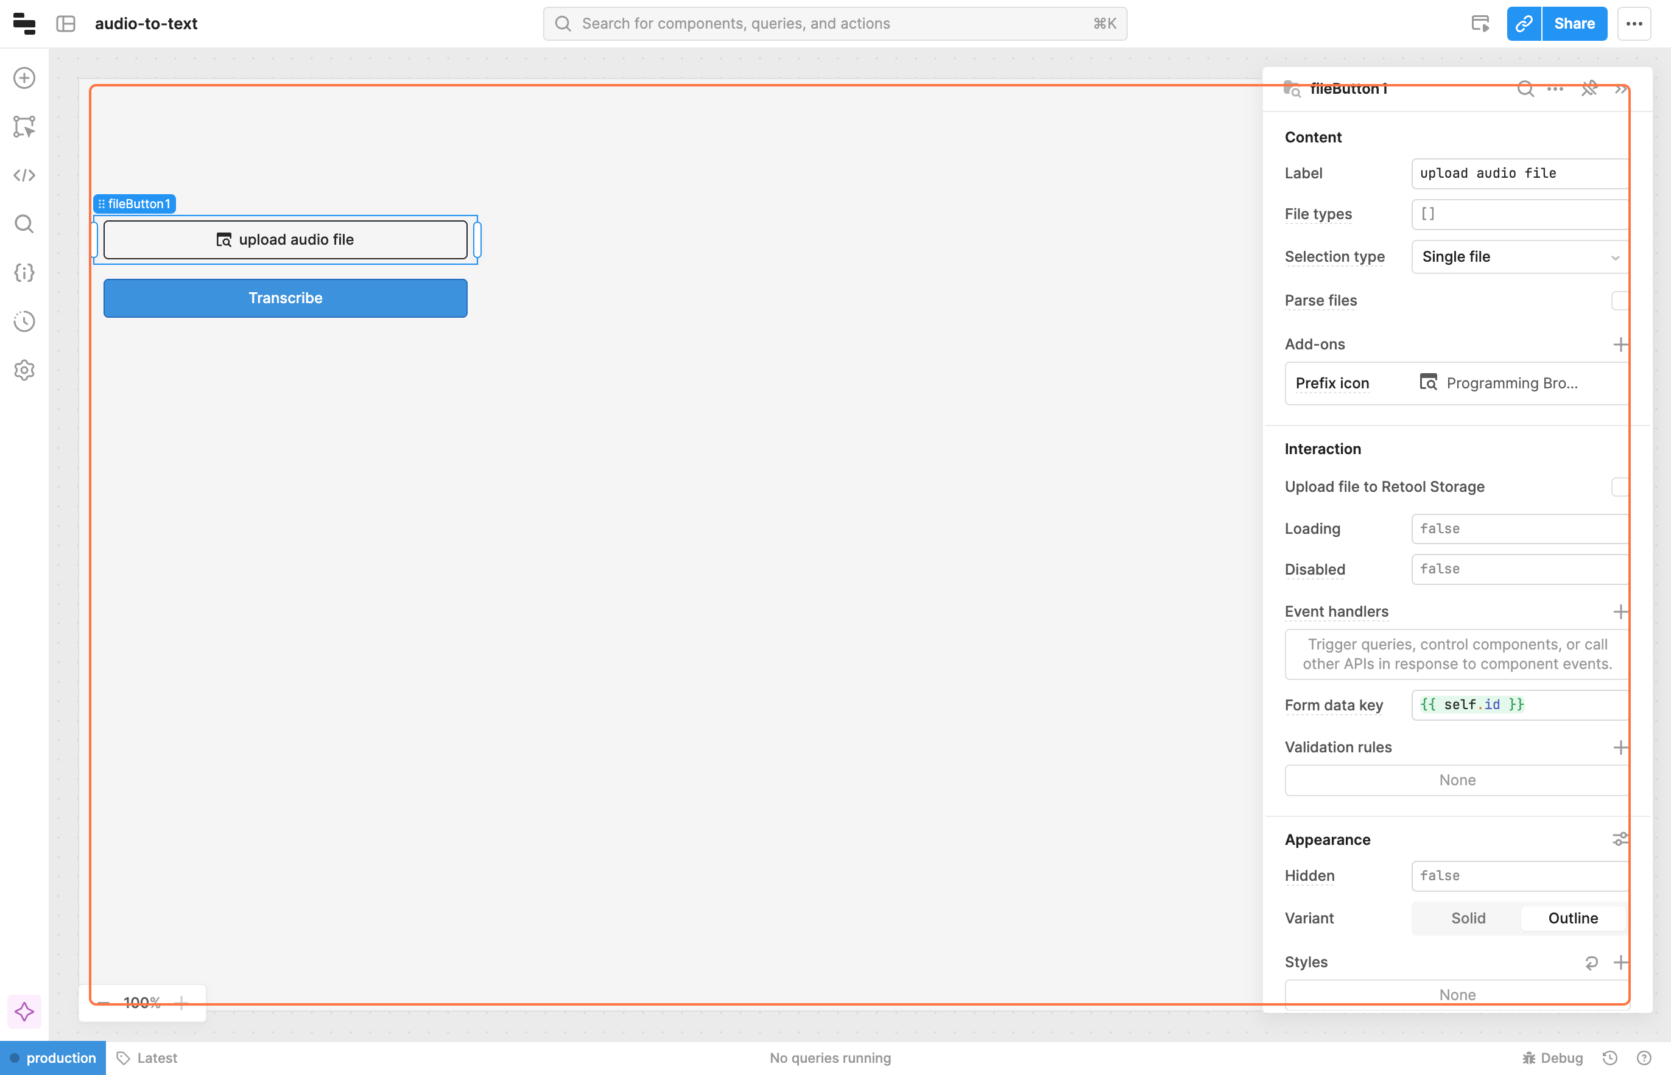Screen dimensions: 1671x1075
Task: Copy the app link with chain icon
Action: [x=1524, y=24]
